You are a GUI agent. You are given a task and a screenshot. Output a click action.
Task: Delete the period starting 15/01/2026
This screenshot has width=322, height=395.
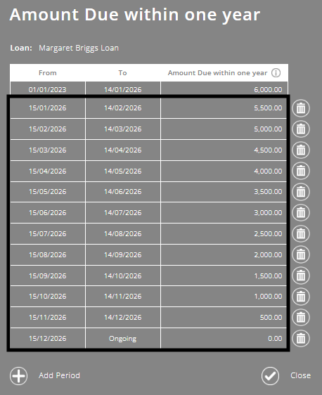[x=301, y=108]
